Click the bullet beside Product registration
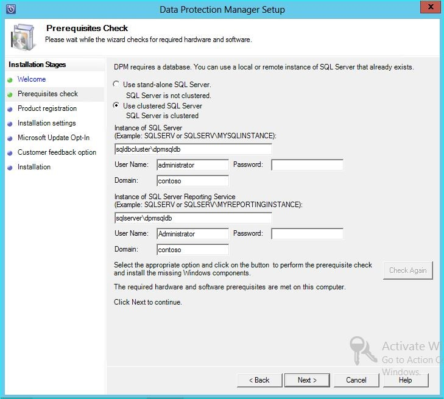Viewport: 444px width, 399px height. pos(10,109)
